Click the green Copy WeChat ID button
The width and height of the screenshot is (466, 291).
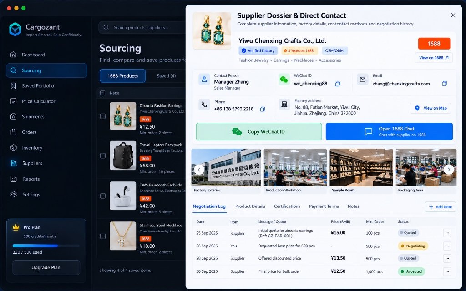pyautogui.click(x=259, y=131)
